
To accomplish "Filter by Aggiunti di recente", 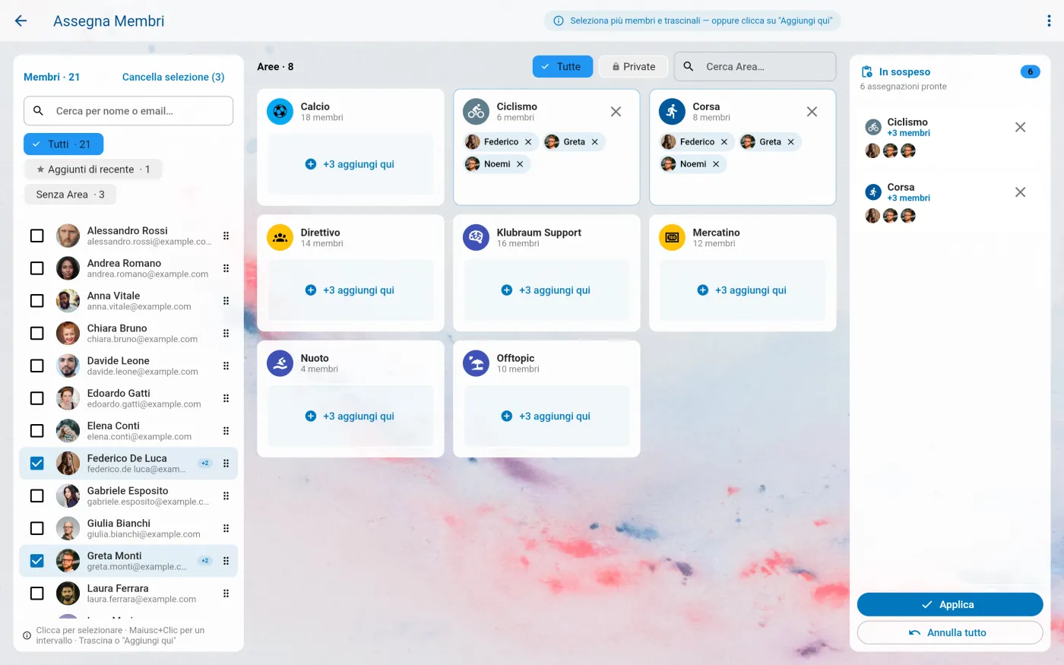I will click(93, 169).
